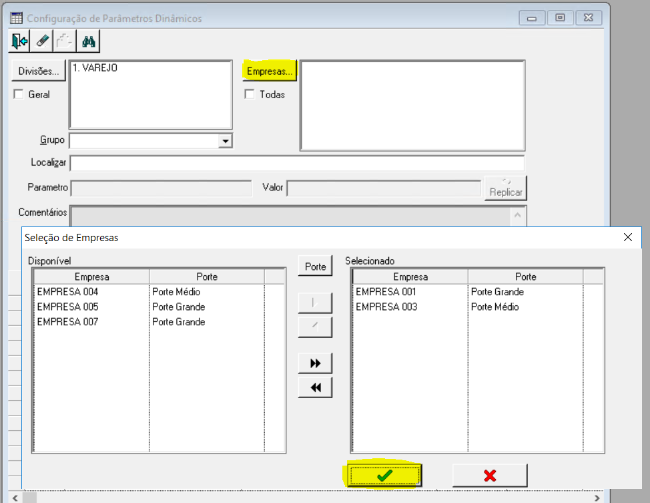
Task: Maximize the Configuração de Parâmetros window
Action: click(x=560, y=18)
